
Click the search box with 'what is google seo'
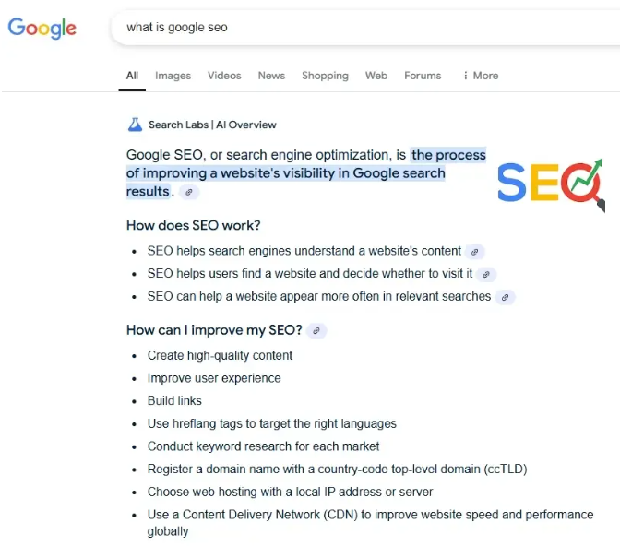[360, 28]
